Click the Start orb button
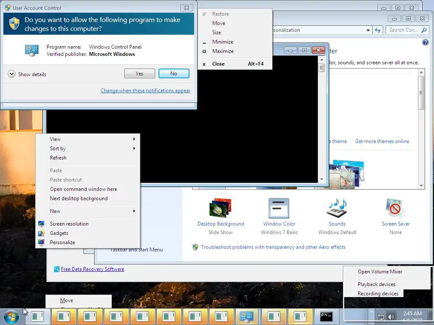Viewport: 434px width, 325px height. [x=11, y=317]
